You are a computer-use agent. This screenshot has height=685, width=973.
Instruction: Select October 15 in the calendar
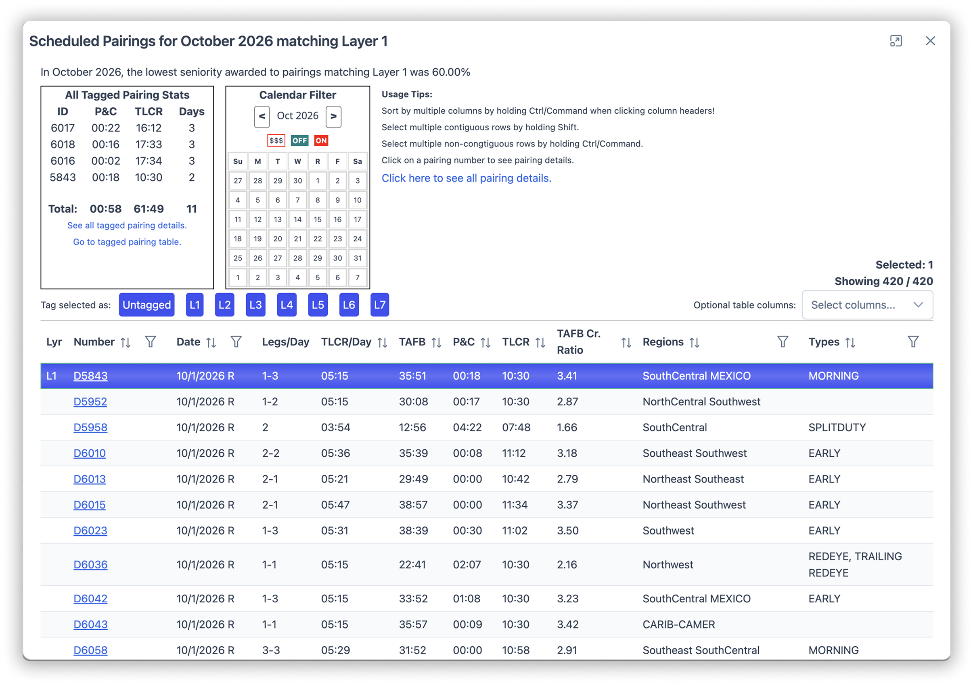click(318, 219)
